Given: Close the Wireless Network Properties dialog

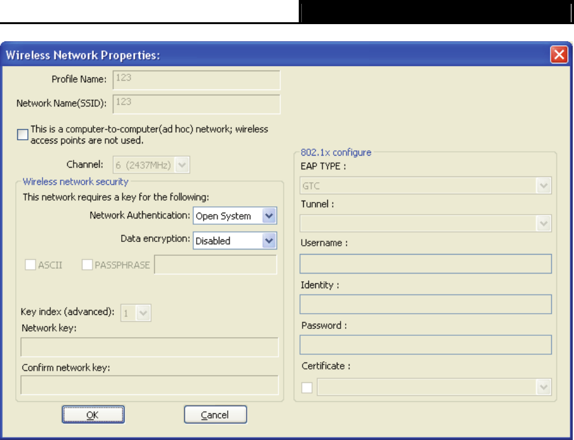Looking at the screenshot, I should [559, 55].
